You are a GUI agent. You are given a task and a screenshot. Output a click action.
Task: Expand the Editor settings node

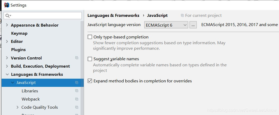[x=7, y=41]
